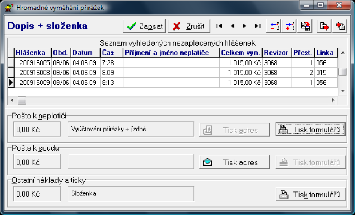Click the Přest. column header

pyautogui.click(x=303, y=53)
